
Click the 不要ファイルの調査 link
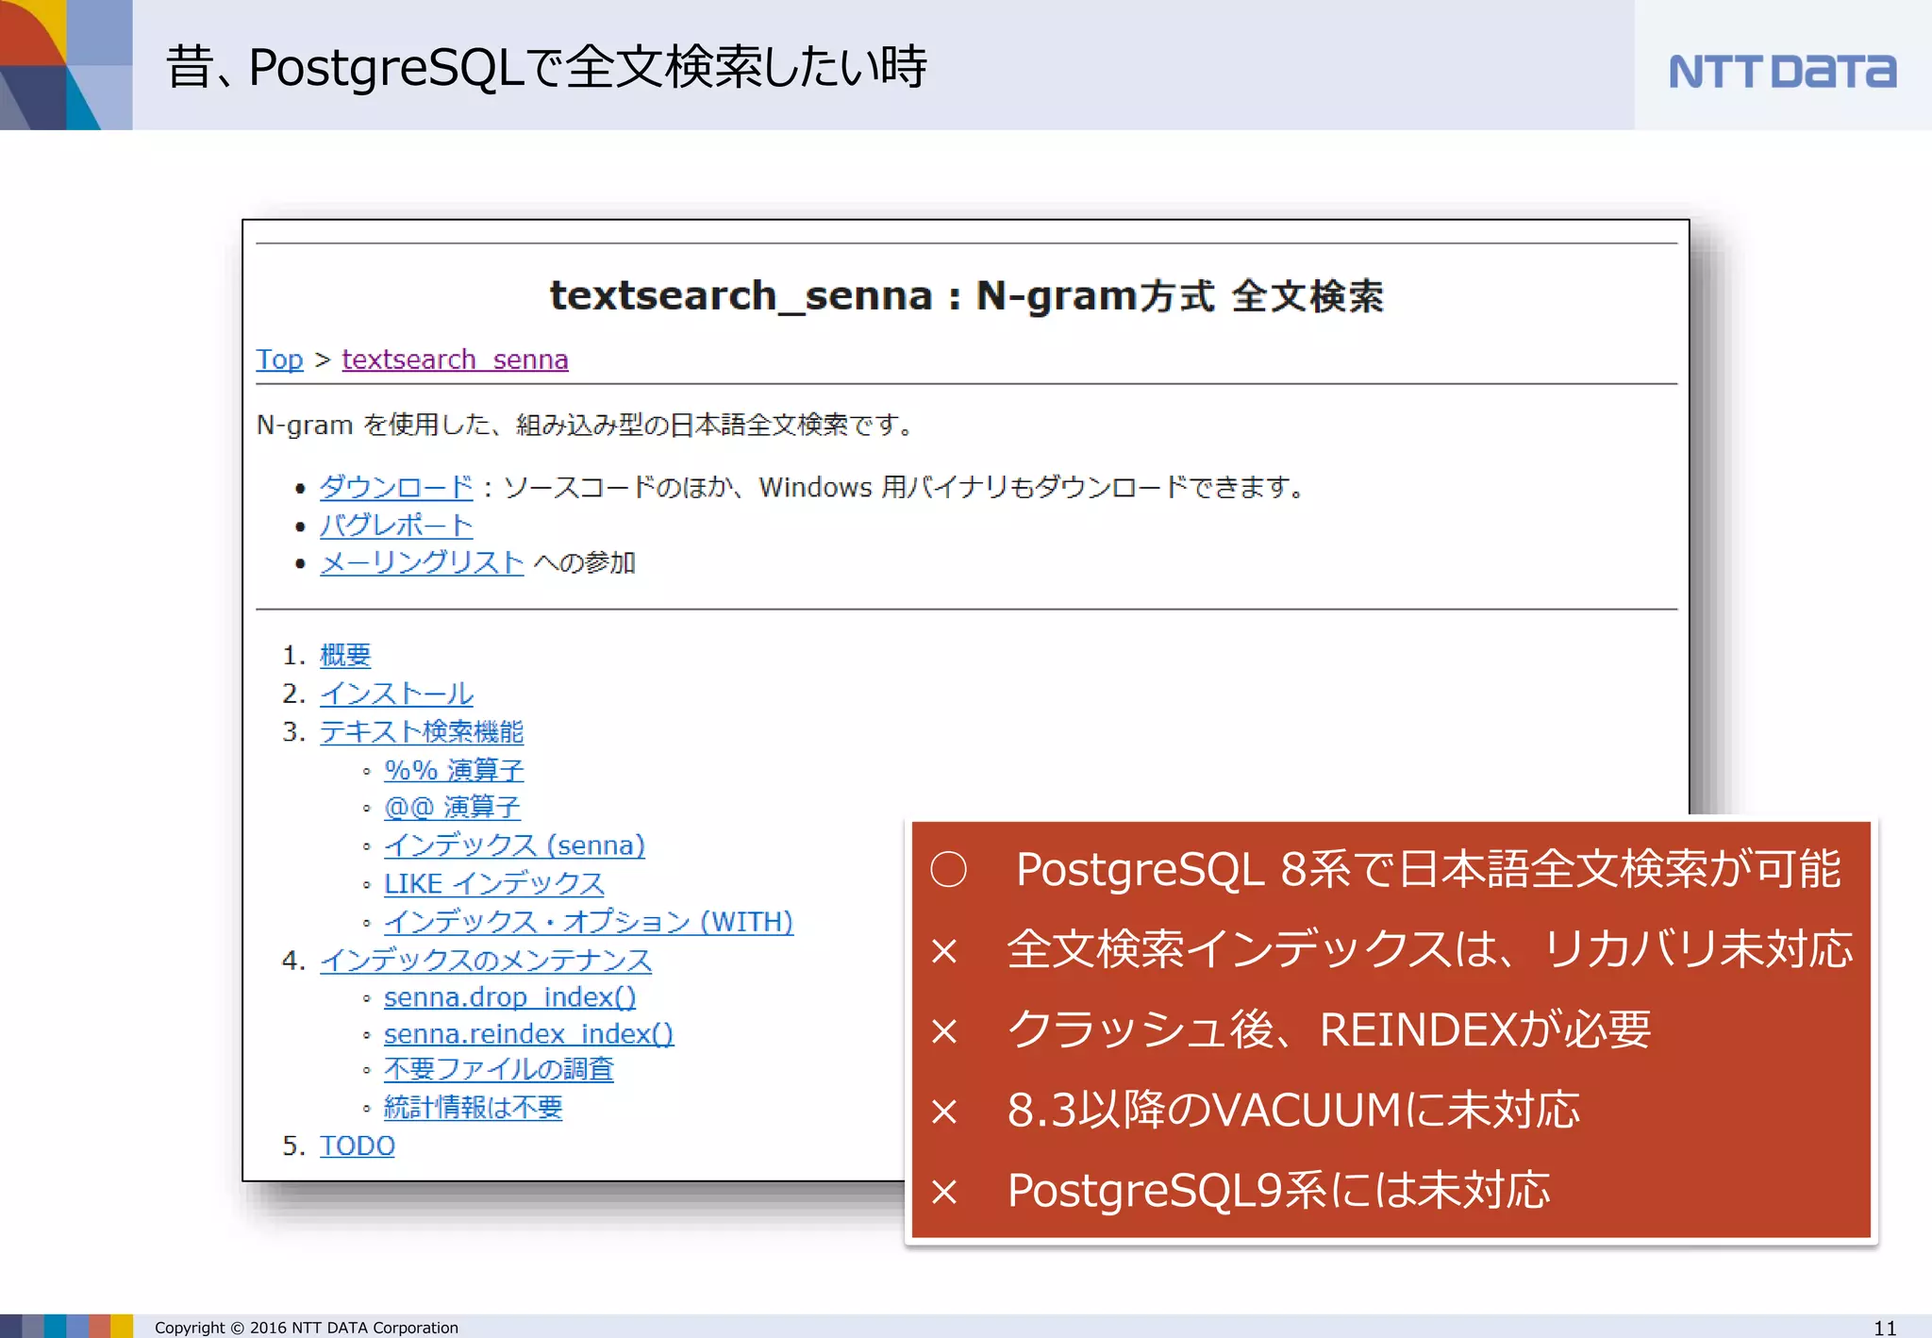click(498, 1070)
